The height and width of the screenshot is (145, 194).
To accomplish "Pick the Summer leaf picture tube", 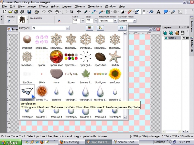I will [86, 76].
